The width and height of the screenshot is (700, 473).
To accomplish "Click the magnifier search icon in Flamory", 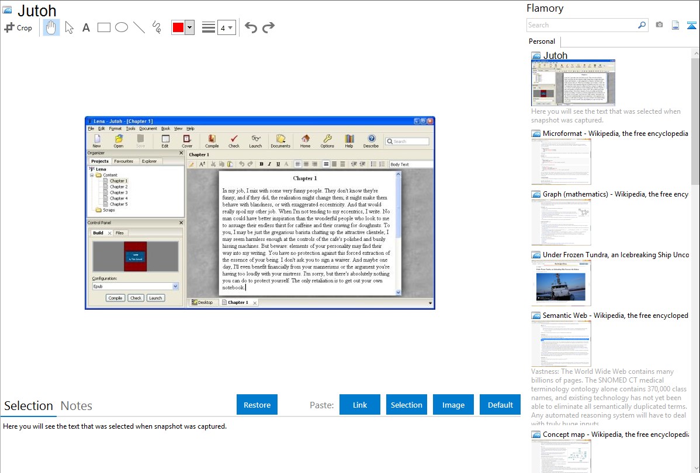I will 642,25.
